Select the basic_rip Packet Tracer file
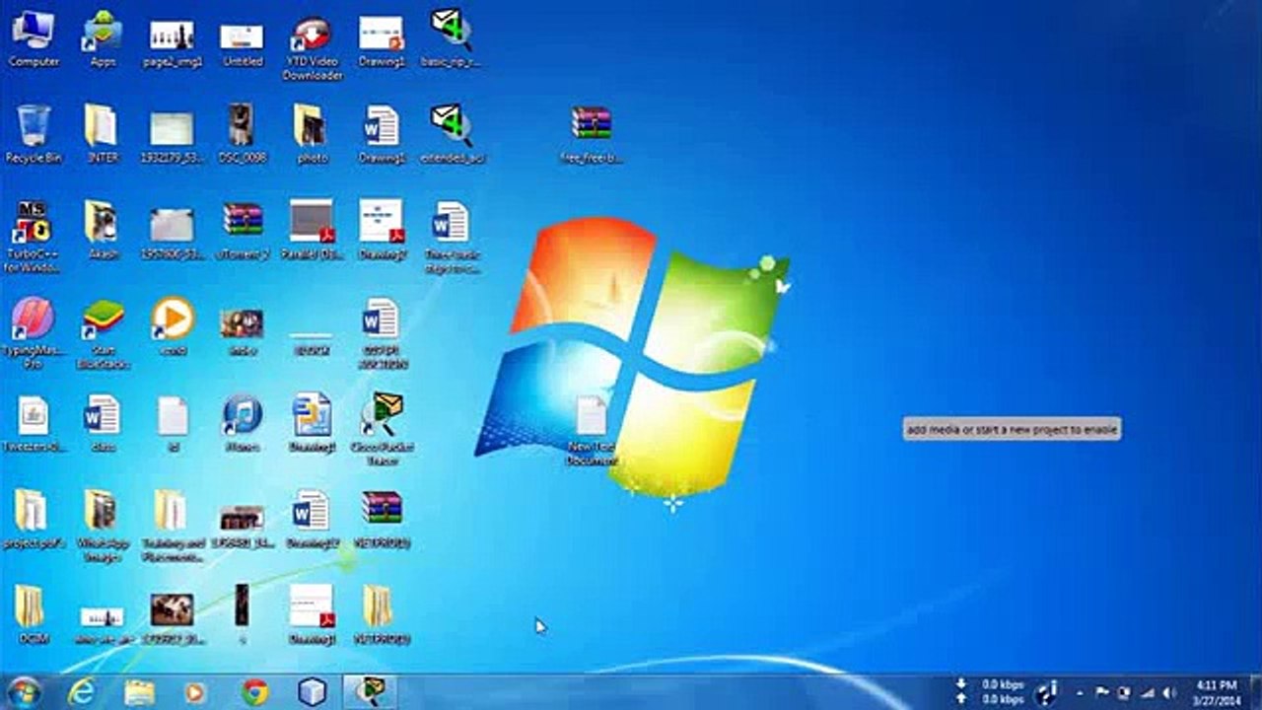1262x710 pixels. click(452, 39)
